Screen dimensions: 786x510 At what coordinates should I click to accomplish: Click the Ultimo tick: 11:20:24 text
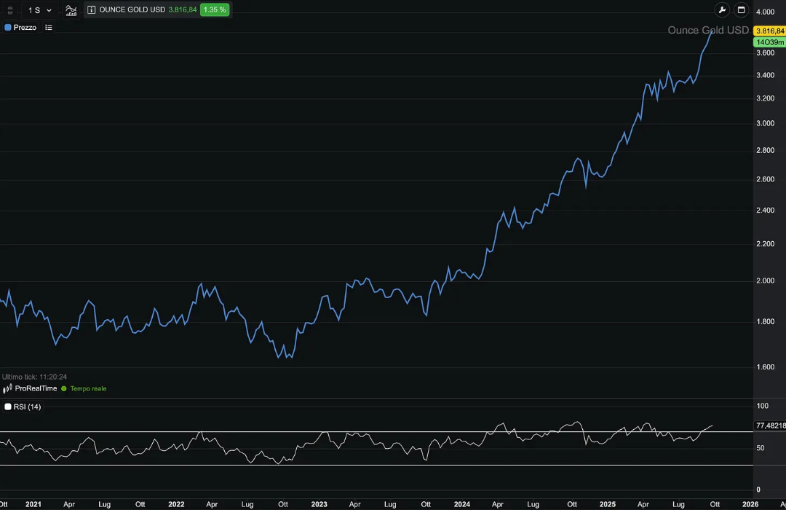35,377
